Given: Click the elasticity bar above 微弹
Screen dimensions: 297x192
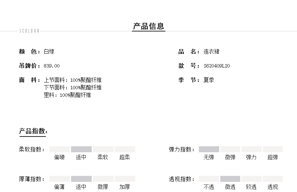Looking at the screenshot, I should [x=230, y=149].
